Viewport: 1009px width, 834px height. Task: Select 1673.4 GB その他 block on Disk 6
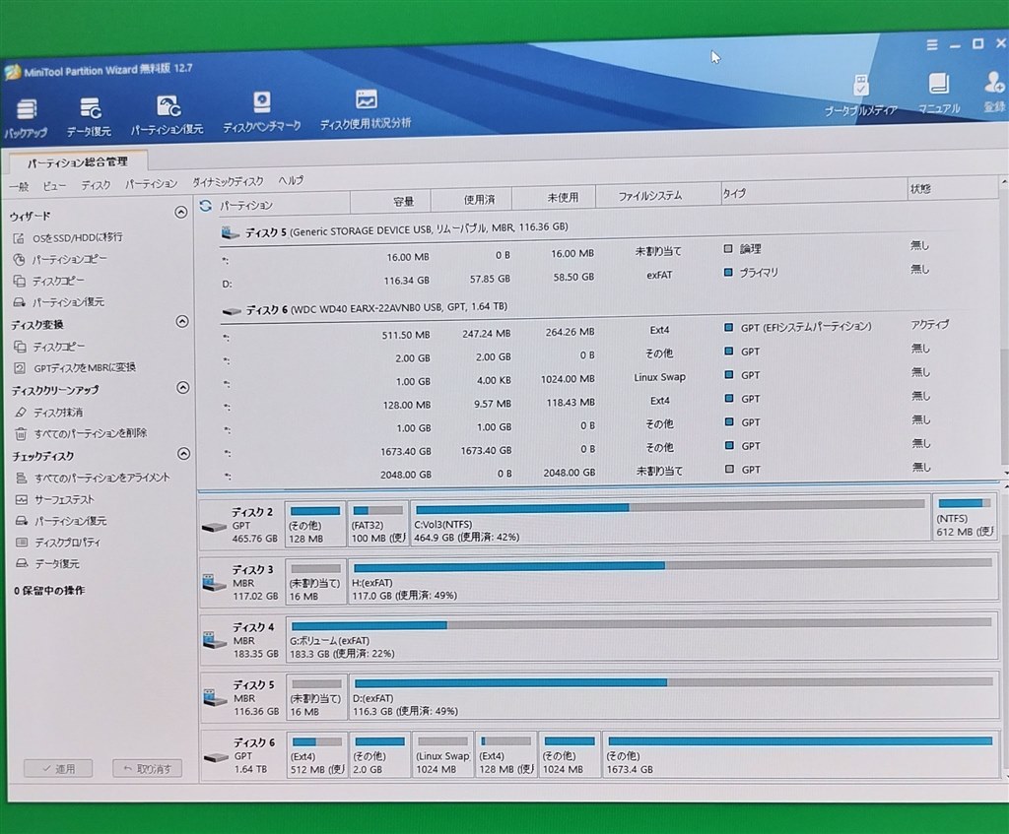click(x=800, y=755)
